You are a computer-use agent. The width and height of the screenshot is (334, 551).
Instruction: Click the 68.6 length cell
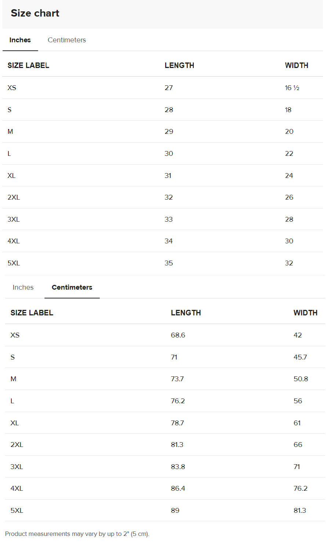tap(178, 335)
